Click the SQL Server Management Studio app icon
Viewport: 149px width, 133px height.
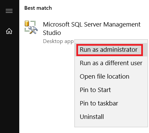pyautogui.click(x=31, y=27)
